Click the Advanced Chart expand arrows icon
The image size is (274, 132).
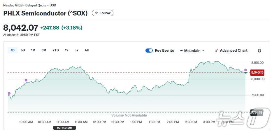217,51
